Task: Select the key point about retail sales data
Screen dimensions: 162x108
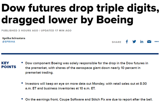Action: click(86, 86)
